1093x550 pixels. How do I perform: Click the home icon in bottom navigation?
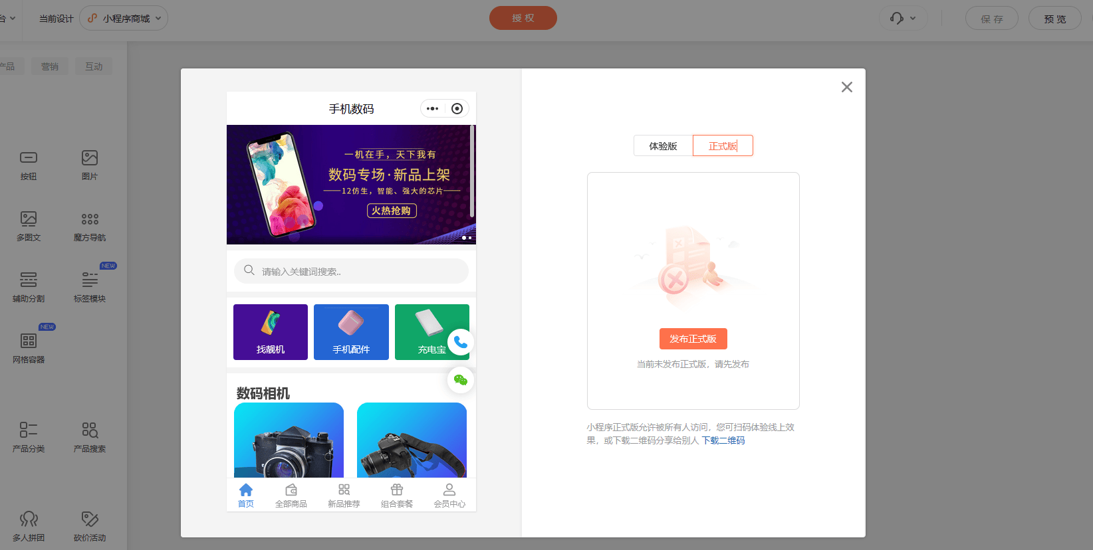click(x=246, y=490)
